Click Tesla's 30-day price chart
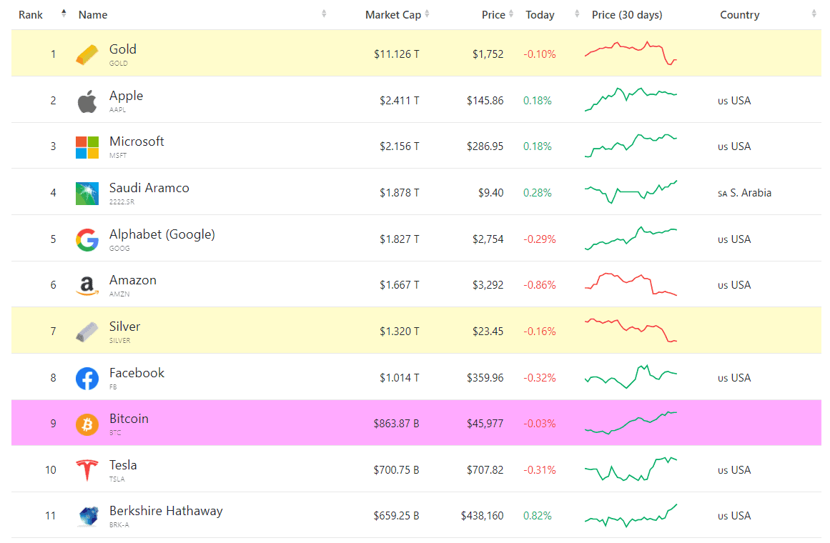 point(631,469)
